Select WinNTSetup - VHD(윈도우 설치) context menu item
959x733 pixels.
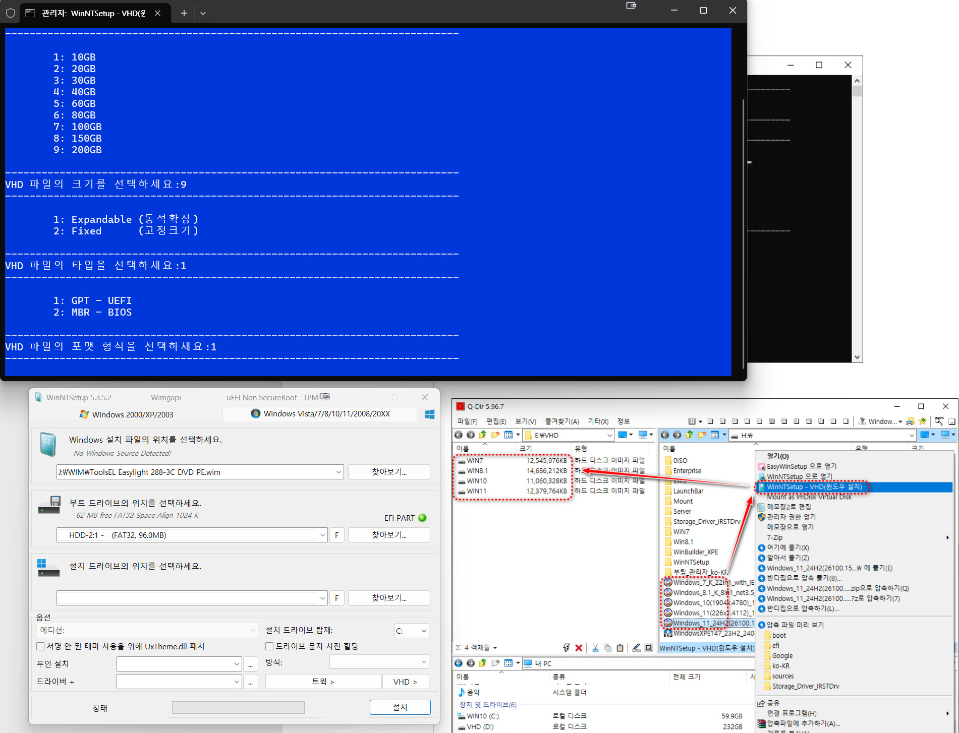[854, 487]
